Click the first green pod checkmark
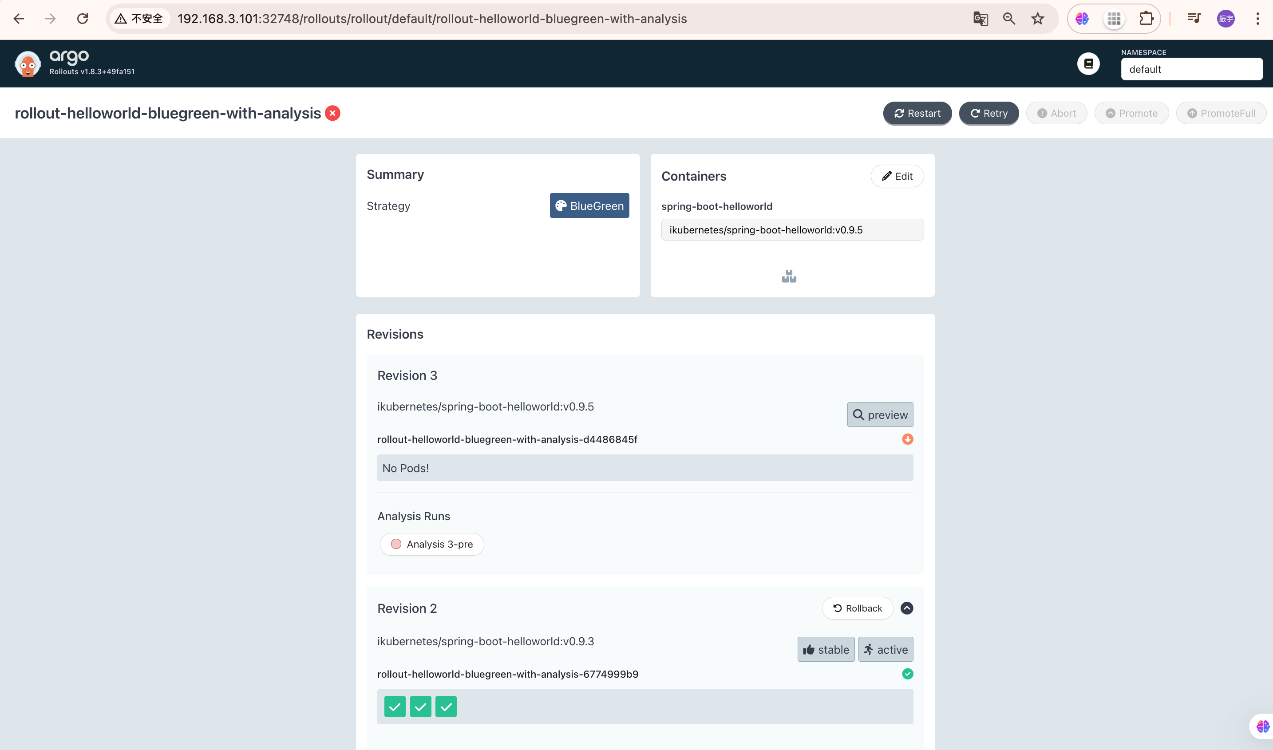This screenshot has height=750, width=1273. click(x=395, y=707)
